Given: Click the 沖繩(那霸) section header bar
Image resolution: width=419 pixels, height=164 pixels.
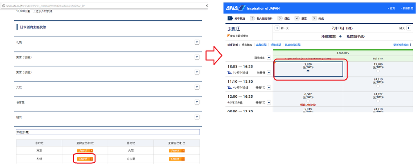Looking at the screenshot, I should pos(108,132).
